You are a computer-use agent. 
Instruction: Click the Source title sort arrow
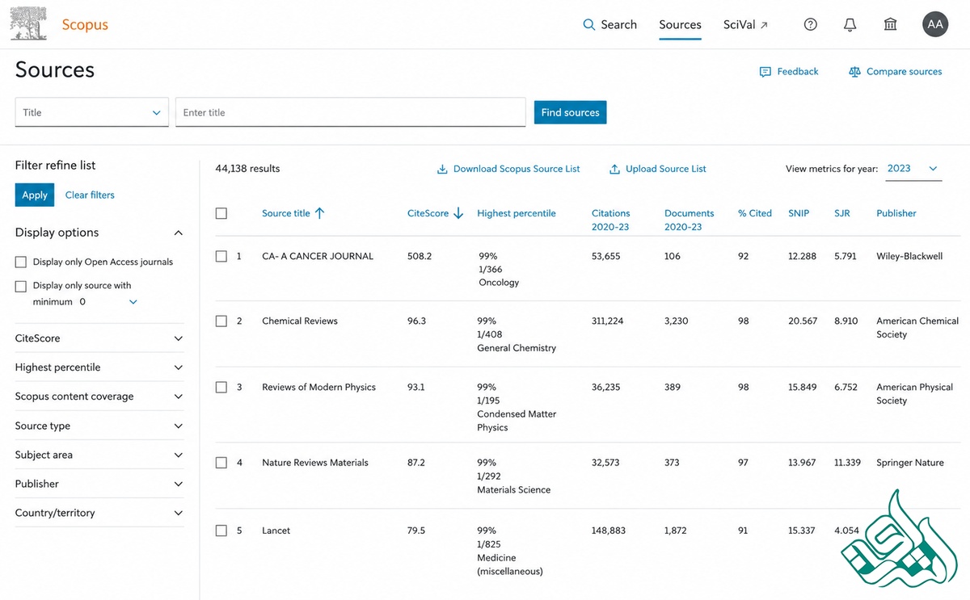pyautogui.click(x=319, y=213)
